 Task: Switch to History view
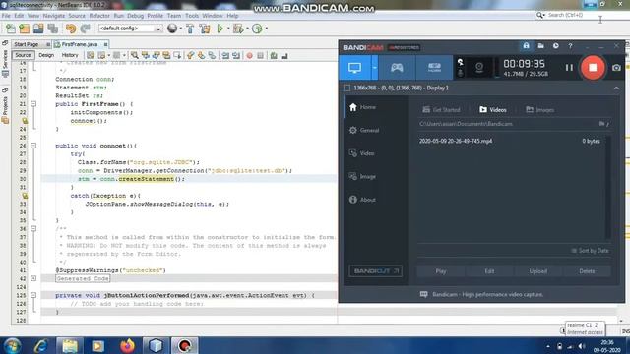click(x=70, y=55)
